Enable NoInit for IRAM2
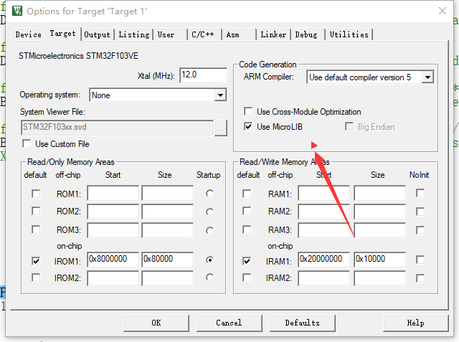 (x=420, y=278)
